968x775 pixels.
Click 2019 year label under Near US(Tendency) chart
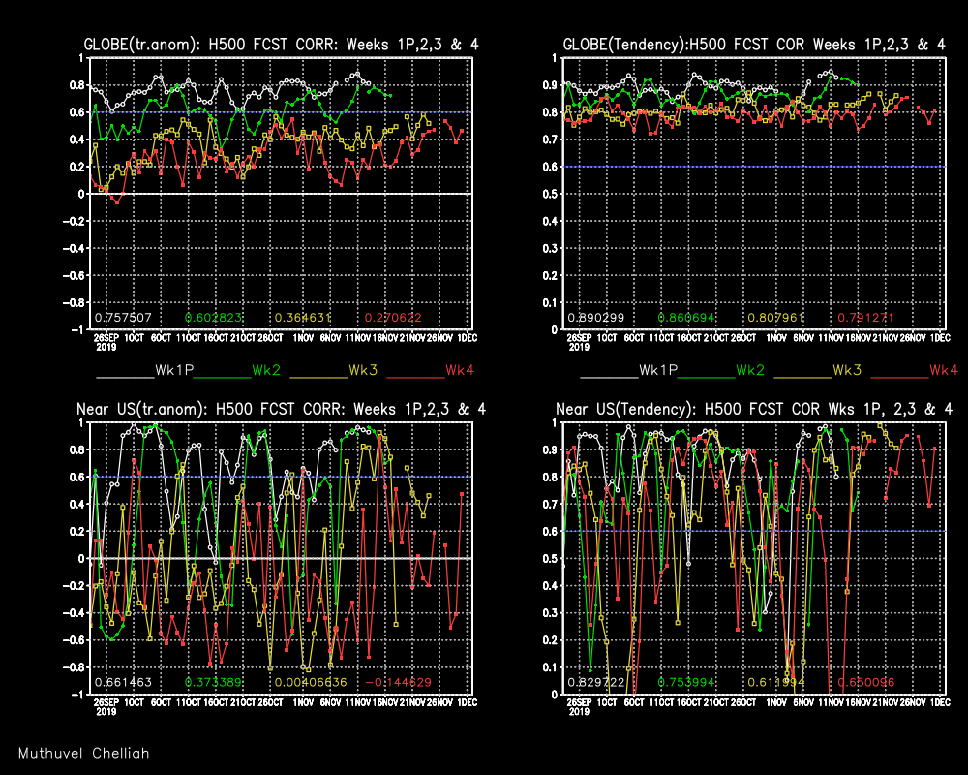point(579,712)
